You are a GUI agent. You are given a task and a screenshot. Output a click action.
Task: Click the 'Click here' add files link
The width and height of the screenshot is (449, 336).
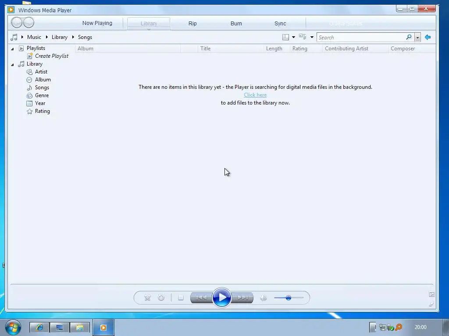click(255, 95)
